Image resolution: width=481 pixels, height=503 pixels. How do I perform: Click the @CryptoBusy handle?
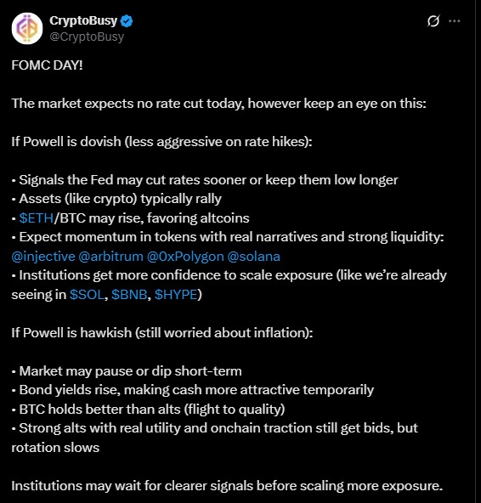[87, 37]
